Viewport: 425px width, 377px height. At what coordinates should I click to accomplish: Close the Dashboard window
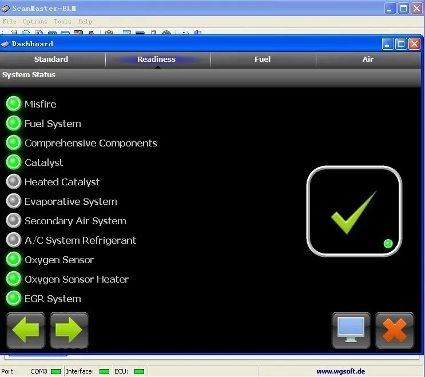[415, 44]
